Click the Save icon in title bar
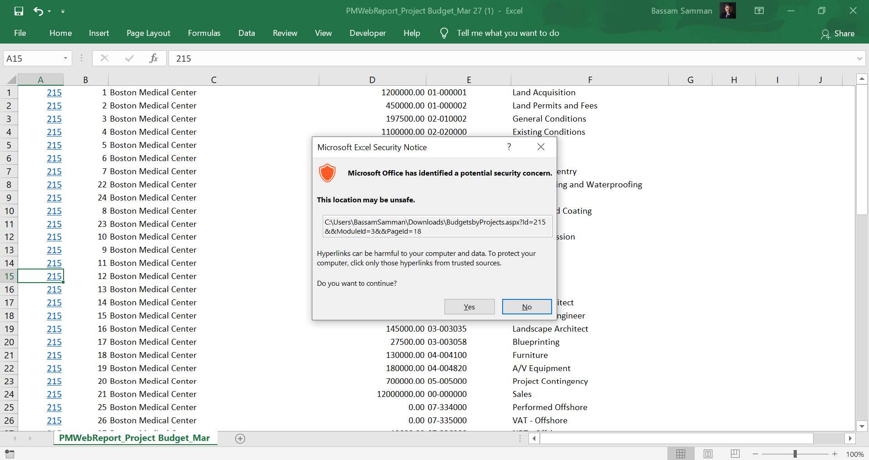 click(x=19, y=11)
